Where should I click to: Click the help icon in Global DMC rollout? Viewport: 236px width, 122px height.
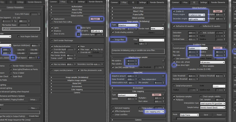point(163,76)
